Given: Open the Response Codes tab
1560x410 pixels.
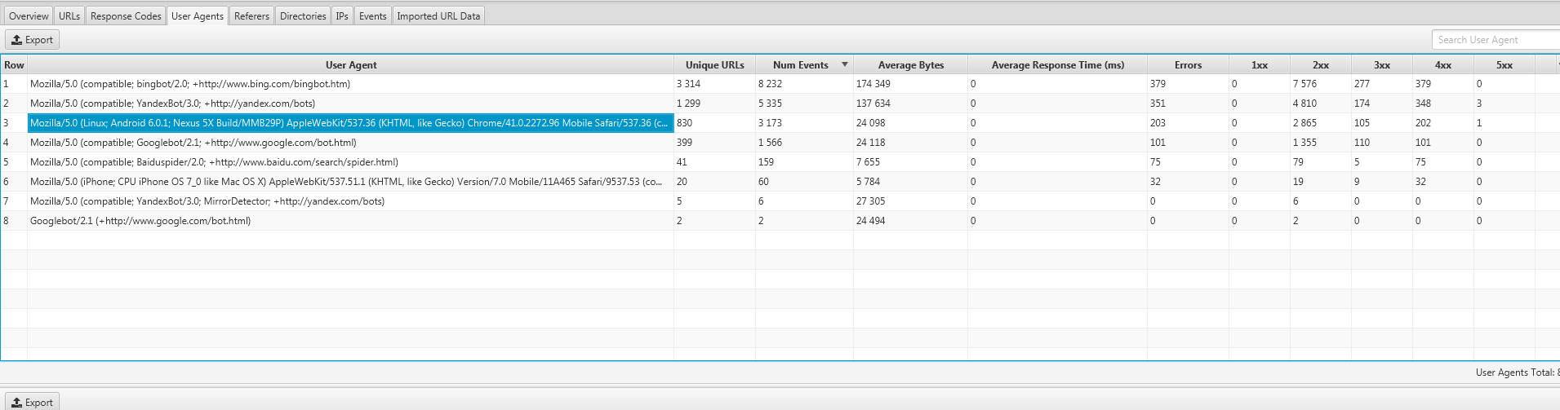Looking at the screenshot, I should (126, 15).
